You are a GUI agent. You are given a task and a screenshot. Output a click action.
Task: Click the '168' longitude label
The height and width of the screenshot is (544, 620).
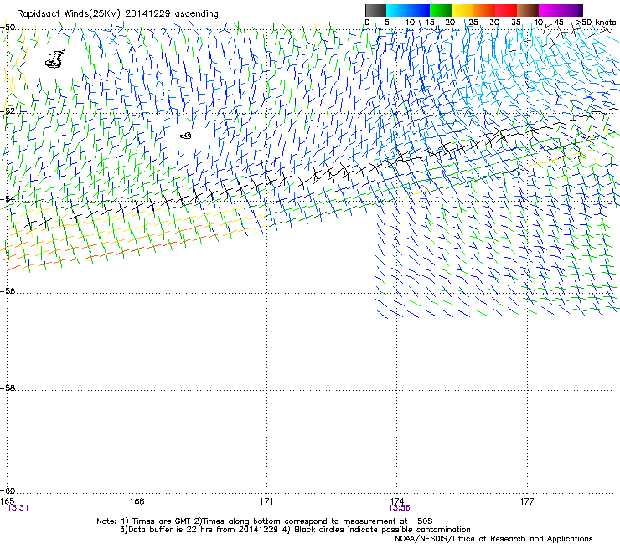(x=137, y=501)
